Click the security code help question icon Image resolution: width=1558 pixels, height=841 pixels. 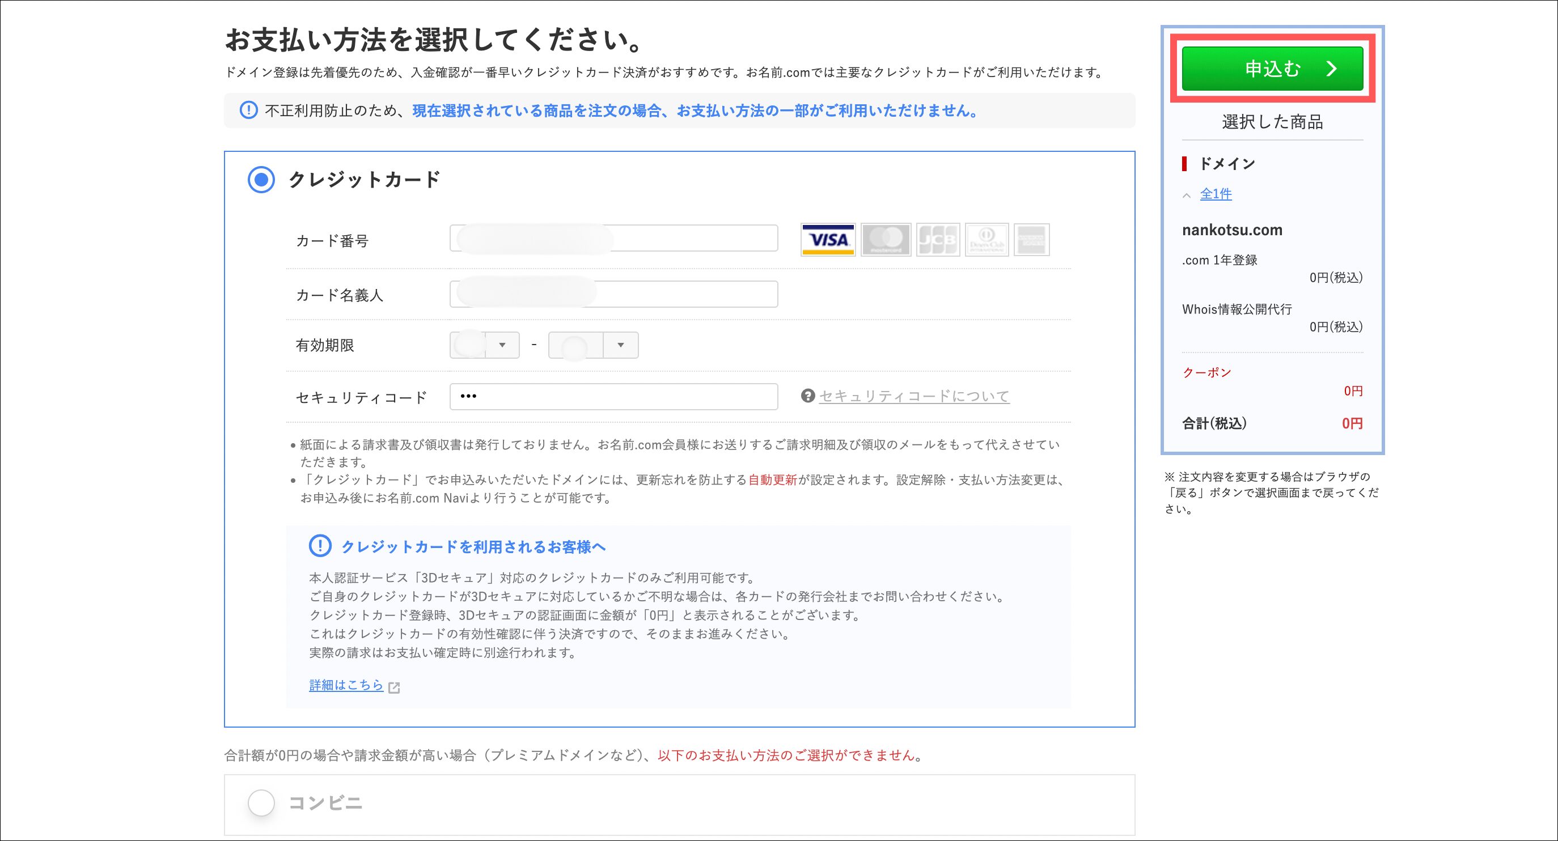[807, 396]
